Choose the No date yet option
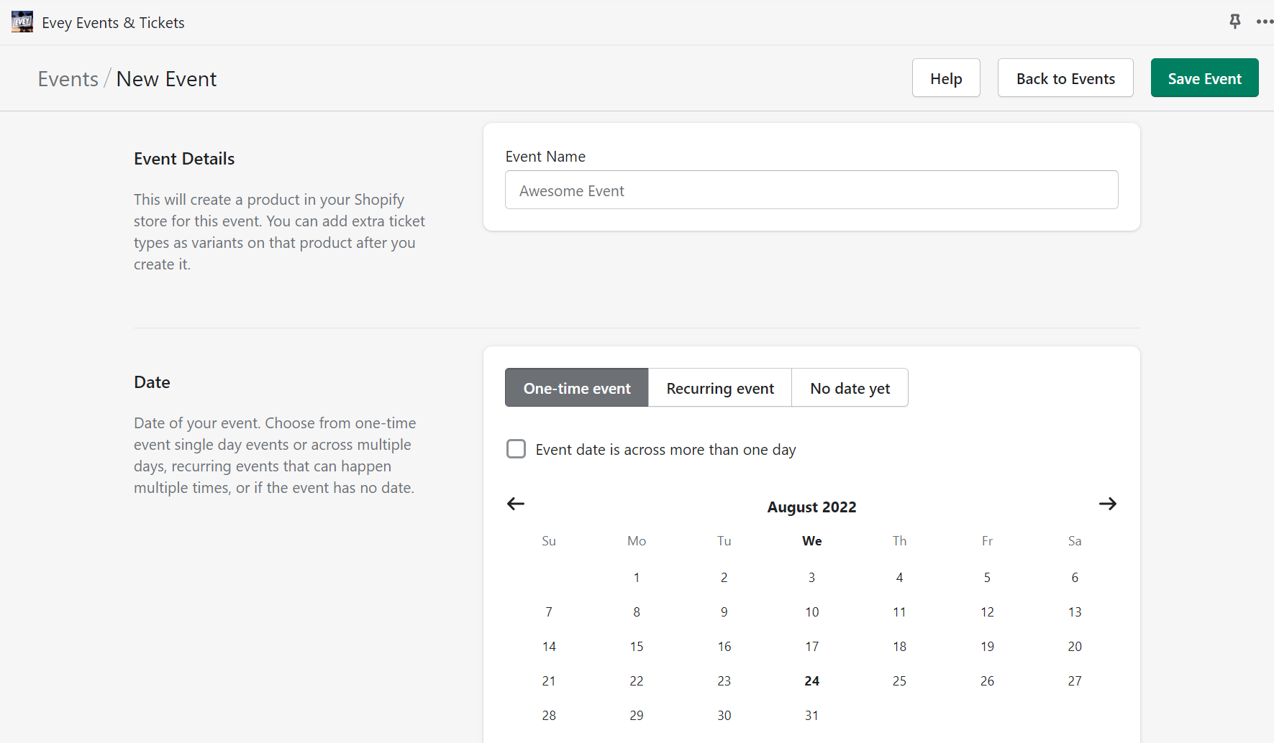This screenshot has height=743, width=1274. tap(850, 388)
